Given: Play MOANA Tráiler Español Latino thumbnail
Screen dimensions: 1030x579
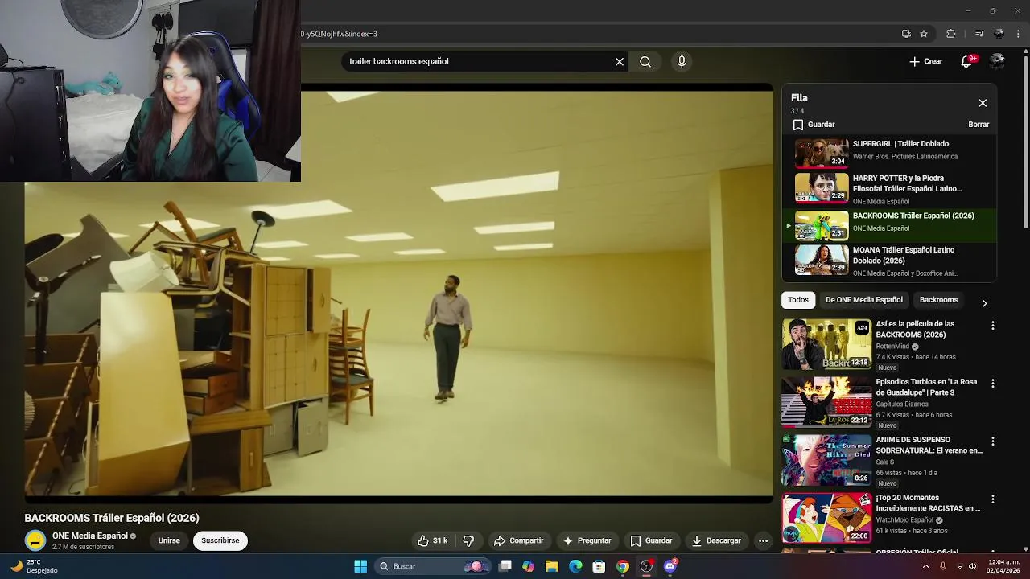Looking at the screenshot, I should tap(822, 261).
